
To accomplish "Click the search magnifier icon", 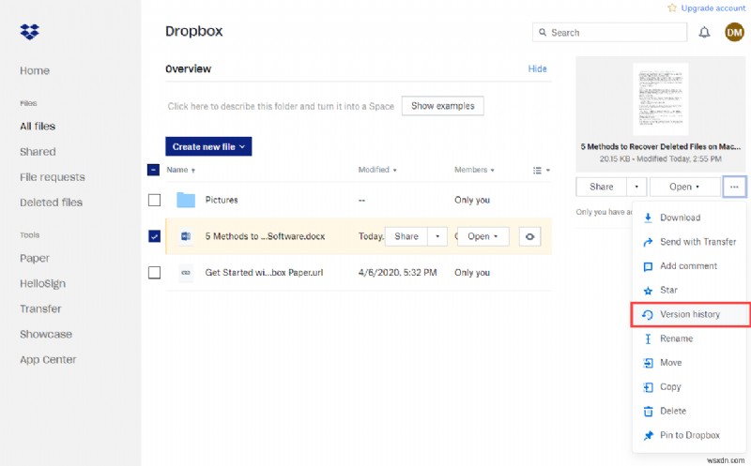I will pyautogui.click(x=543, y=33).
